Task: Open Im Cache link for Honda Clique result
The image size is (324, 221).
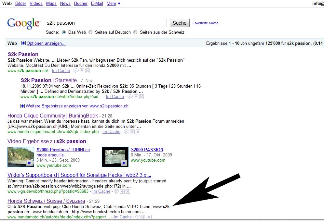Action: 111,132
